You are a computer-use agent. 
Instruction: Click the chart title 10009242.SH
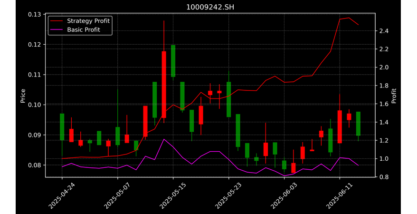(210, 7)
